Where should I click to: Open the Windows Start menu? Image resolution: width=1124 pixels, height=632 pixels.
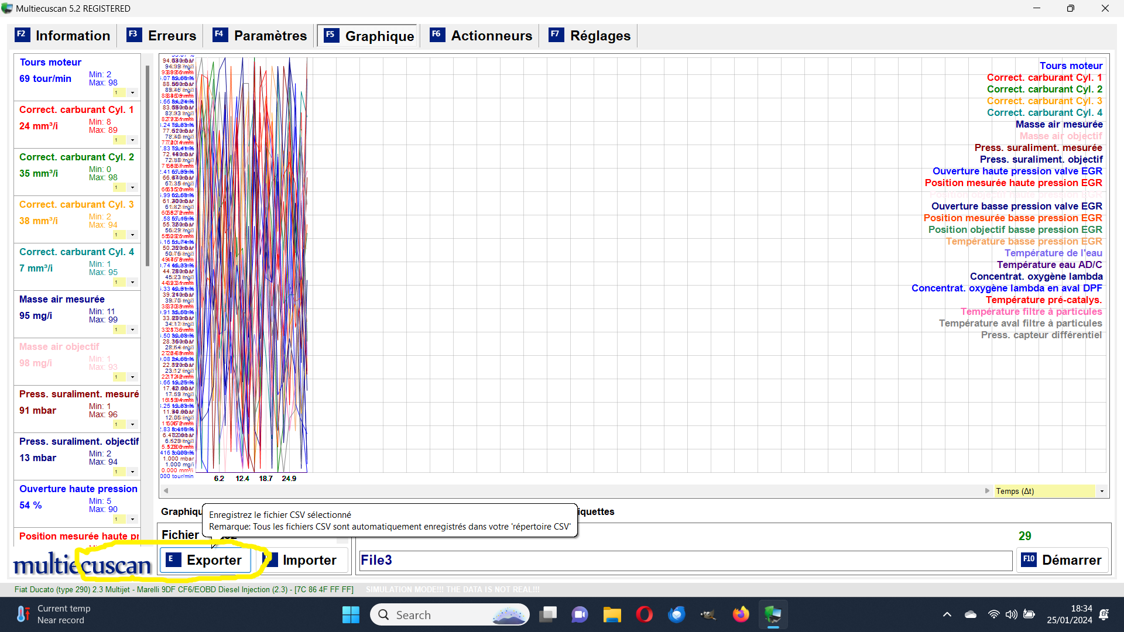351,614
